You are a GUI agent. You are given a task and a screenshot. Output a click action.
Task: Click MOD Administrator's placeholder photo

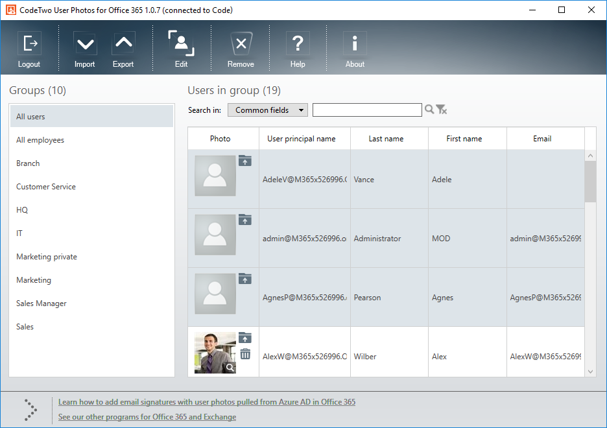(x=215, y=235)
